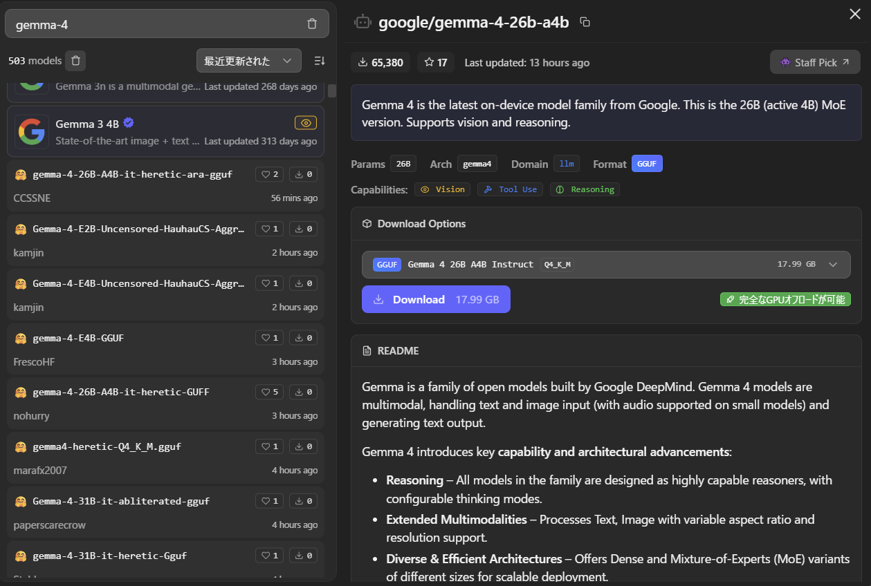Click the Reasoning capability tag
This screenshot has width=871, height=586.
(585, 189)
